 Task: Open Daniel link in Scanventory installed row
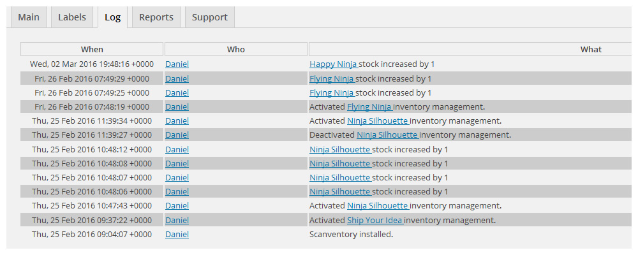tap(177, 235)
